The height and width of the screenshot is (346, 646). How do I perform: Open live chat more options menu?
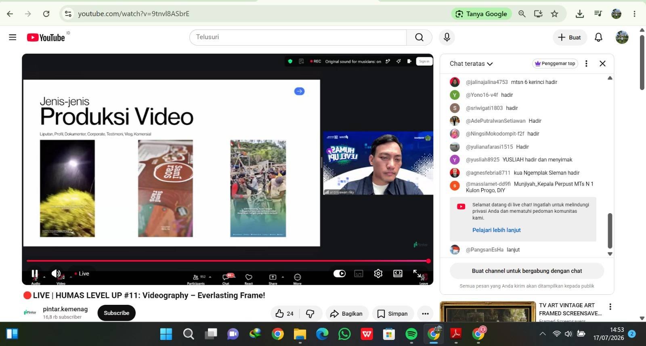click(x=586, y=63)
